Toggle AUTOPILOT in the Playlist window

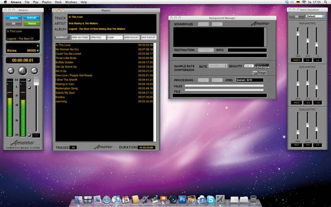(x=62, y=37)
